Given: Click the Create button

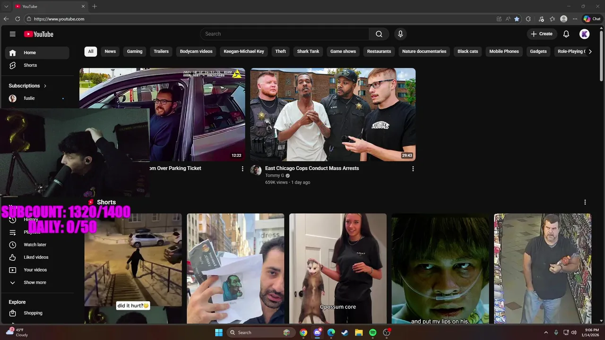Looking at the screenshot, I should tap(542, 34).
